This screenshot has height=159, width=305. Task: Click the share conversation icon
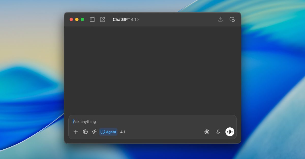point(220,19)
